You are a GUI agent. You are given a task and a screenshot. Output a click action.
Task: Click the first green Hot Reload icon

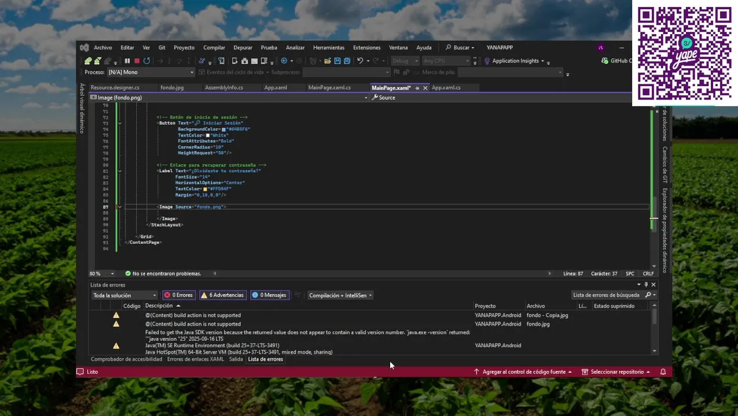(88, 61)
